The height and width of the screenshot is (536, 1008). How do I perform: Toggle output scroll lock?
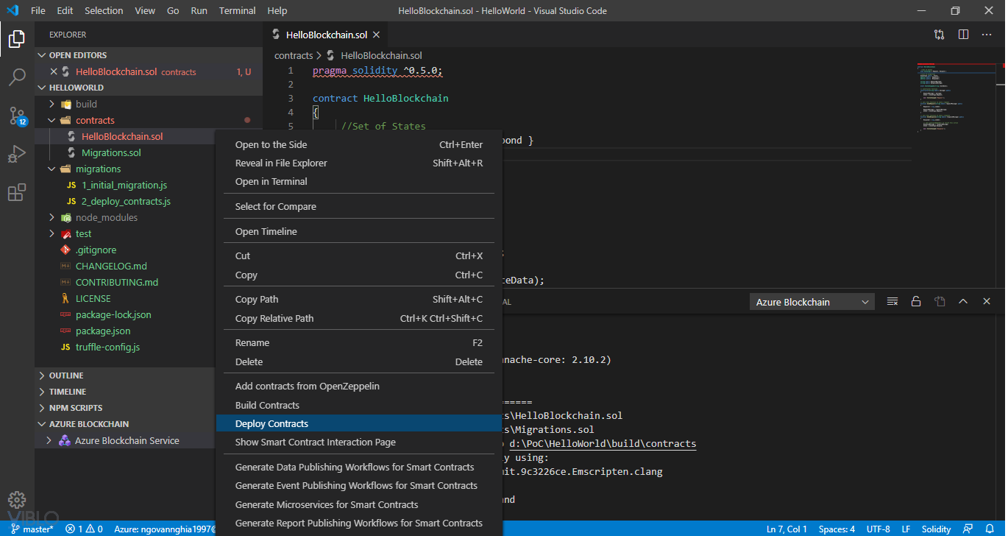916,302
